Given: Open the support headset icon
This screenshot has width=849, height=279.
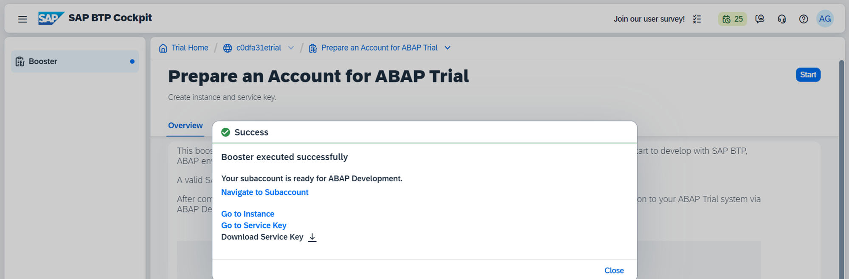Looking at the screenshot, I should pos(782,19).
